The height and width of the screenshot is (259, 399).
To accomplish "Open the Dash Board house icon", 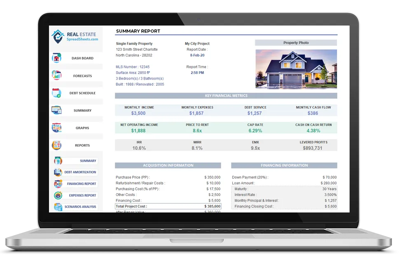I will click(x=56, y=58).
